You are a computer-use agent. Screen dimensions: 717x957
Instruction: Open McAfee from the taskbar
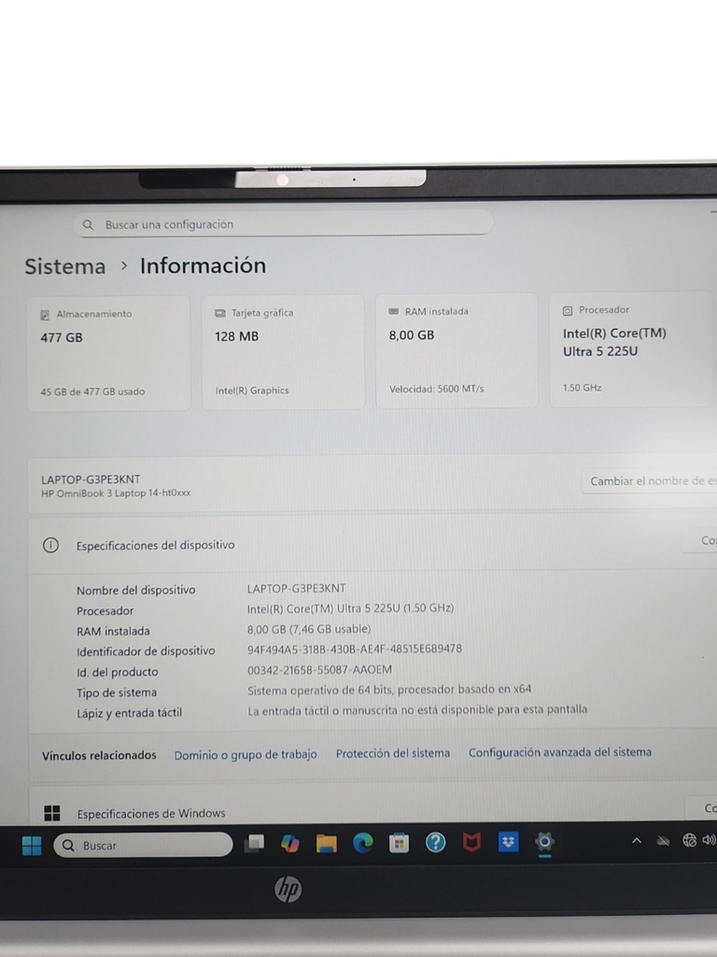[471, 842]
